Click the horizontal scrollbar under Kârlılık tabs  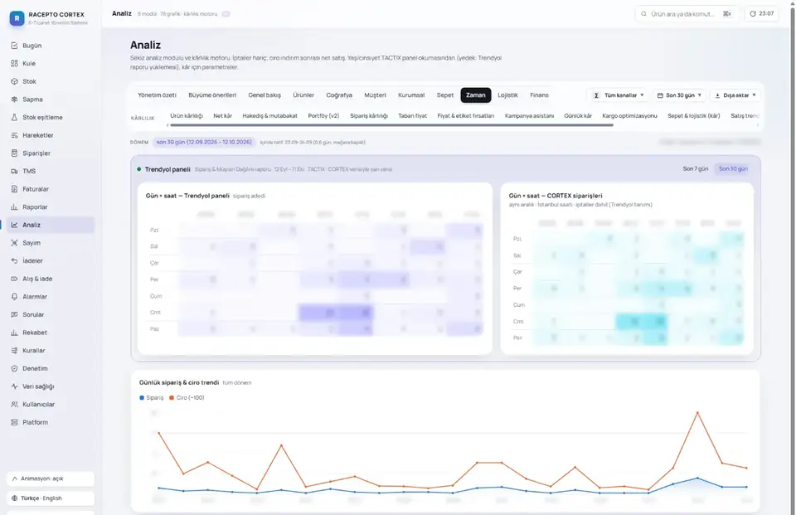[391, 125]
